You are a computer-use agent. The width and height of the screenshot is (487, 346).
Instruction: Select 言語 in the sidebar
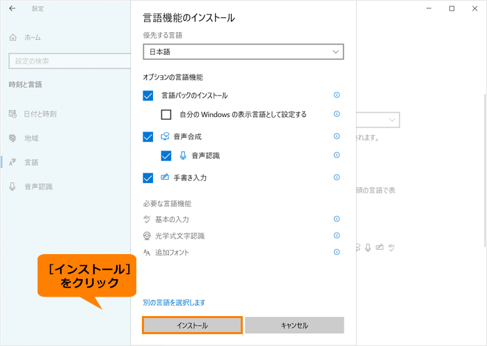24,162
